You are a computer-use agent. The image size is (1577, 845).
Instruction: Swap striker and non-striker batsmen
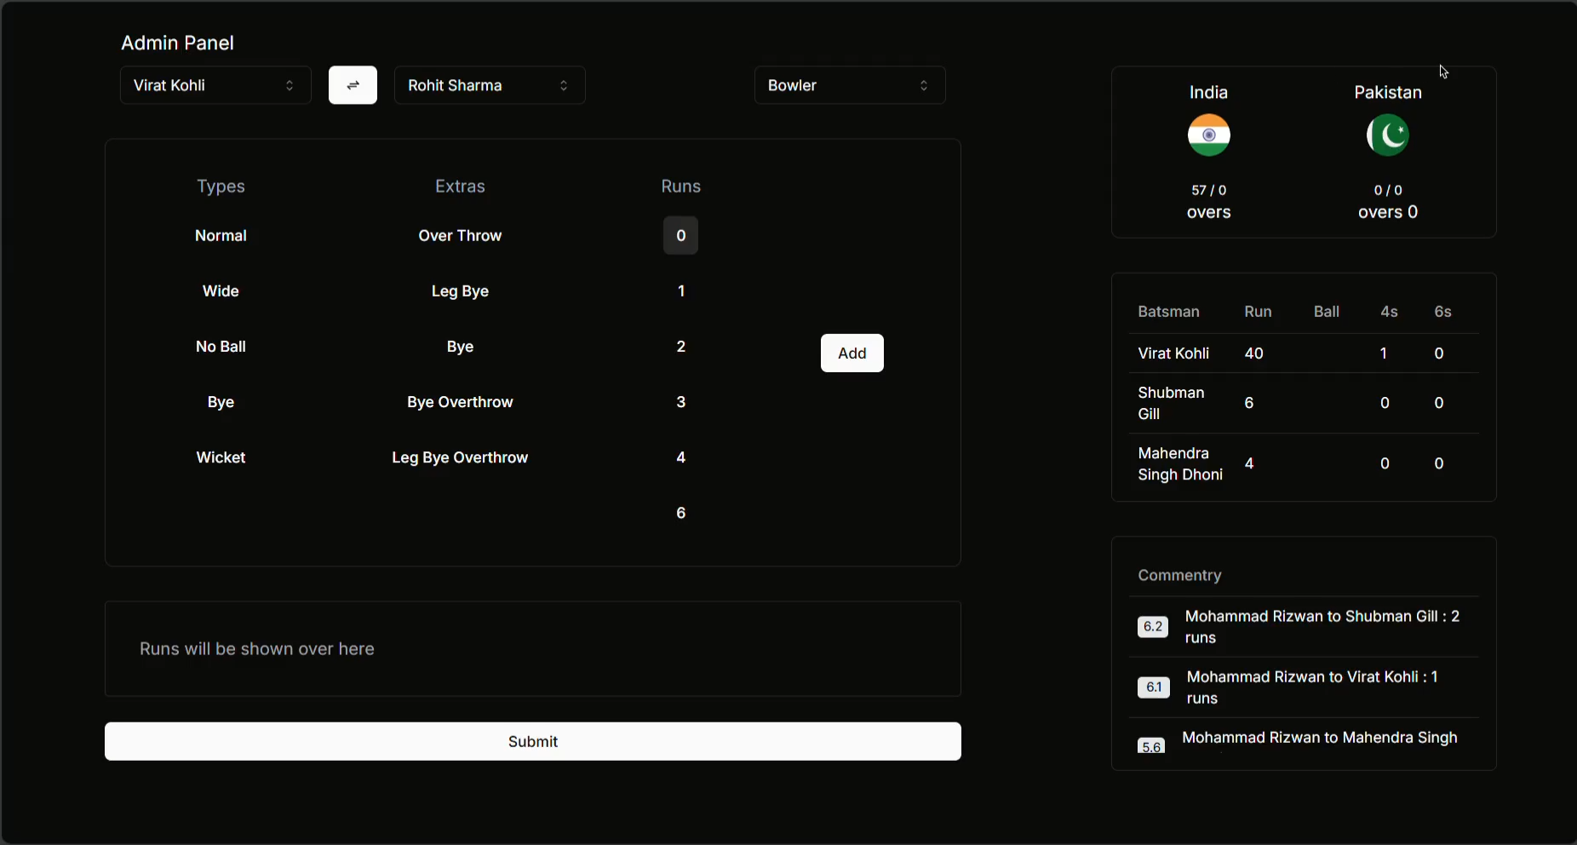pyautogui.click(x=353, y=85)
